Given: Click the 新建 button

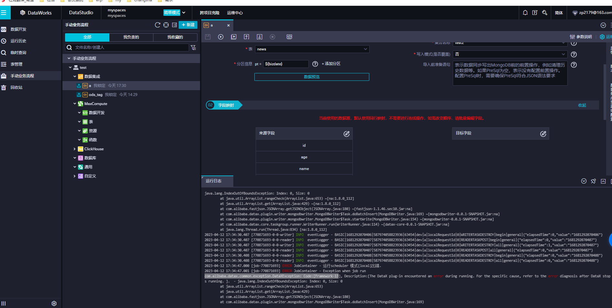Looking at the screenshot, I should tap(188, 25).
